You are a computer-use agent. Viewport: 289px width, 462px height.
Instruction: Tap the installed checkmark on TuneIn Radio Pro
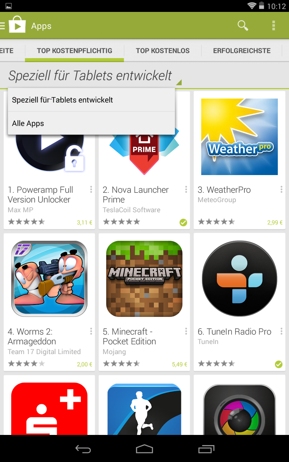pyautogui.click(x=279, y=364)
